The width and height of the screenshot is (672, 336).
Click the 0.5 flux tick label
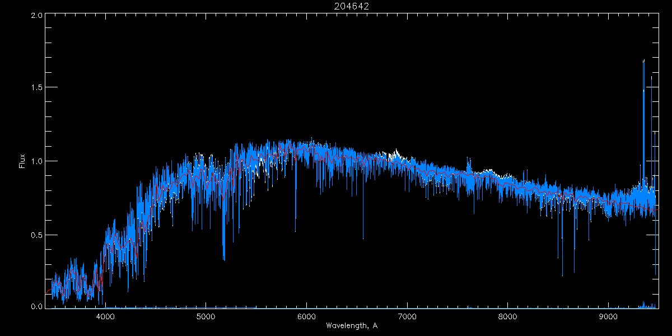point(36,235)
